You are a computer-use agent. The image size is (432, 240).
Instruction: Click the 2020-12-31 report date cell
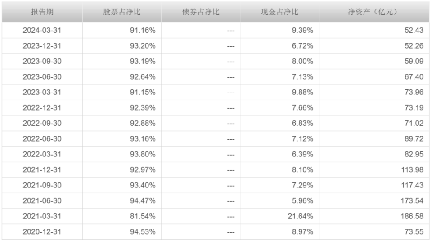click(42, 232)
